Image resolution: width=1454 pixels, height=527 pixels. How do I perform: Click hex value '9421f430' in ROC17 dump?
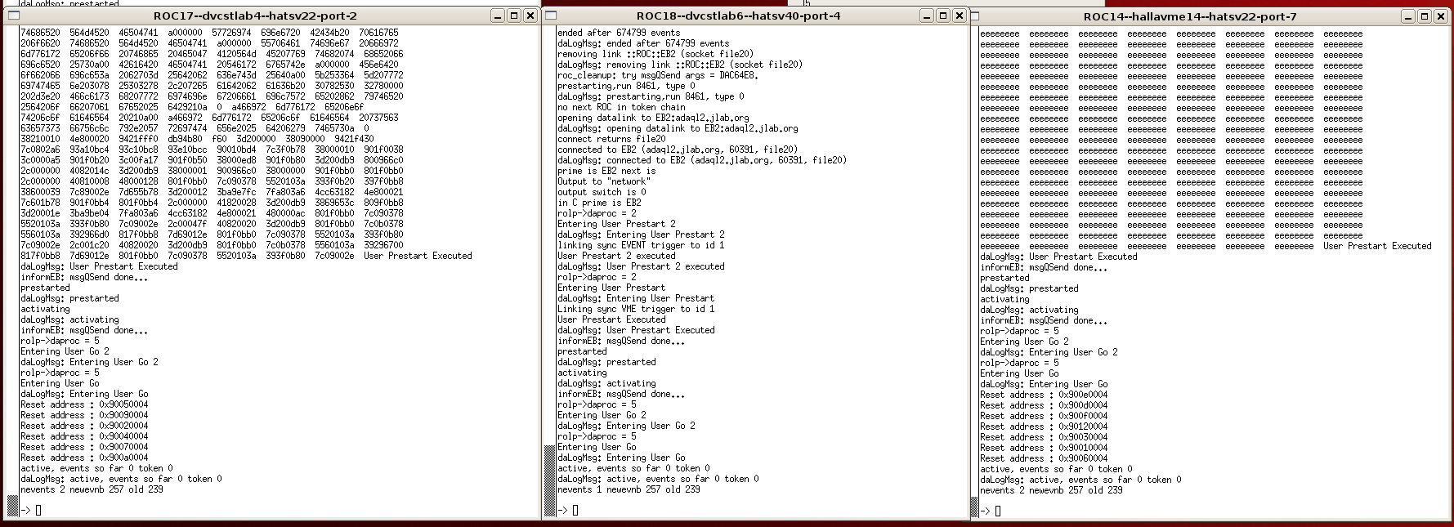coord(354,139)
